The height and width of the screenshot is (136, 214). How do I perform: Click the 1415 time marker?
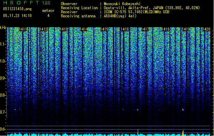point(104,29)
